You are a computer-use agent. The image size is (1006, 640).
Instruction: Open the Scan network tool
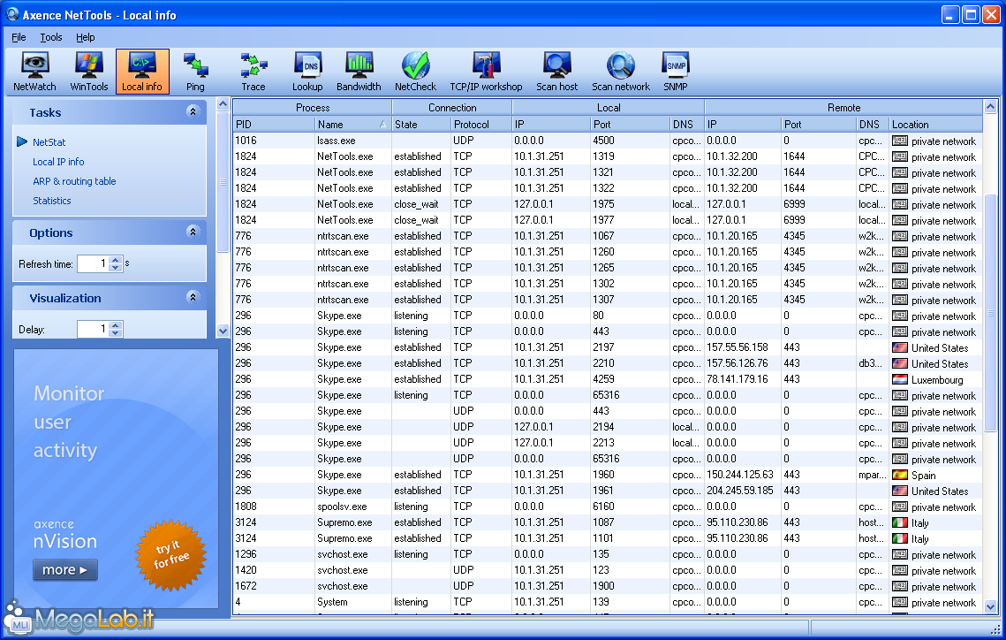tap(620, 72)
